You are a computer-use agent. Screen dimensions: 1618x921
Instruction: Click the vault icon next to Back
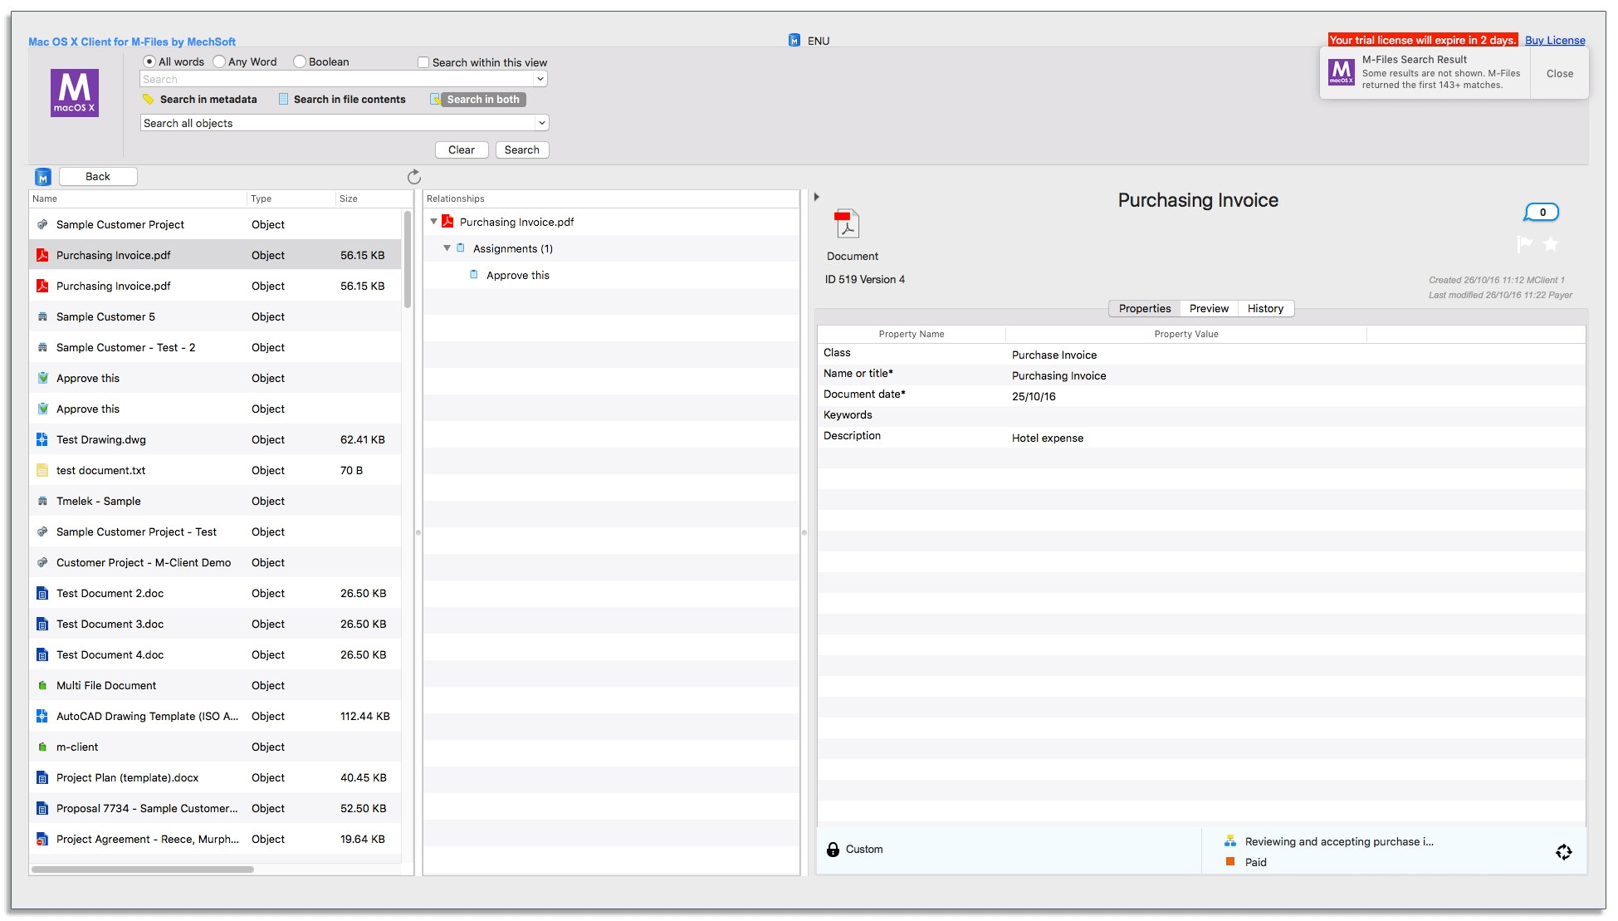pyautogui.click(x=43, y=177)
